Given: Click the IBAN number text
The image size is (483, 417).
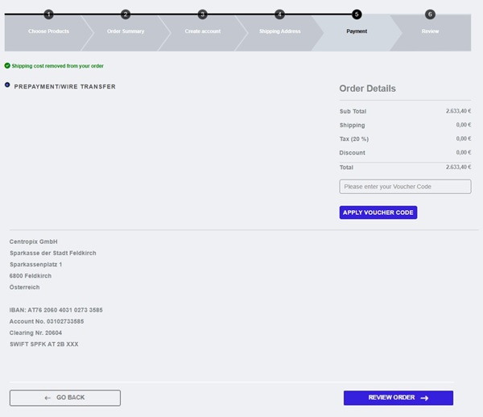Looking at the screenshot, I should pyautogui.click(x=56, y=310).
